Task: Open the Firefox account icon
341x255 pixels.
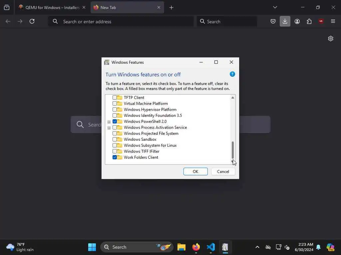Action: (x=297, y=21)
